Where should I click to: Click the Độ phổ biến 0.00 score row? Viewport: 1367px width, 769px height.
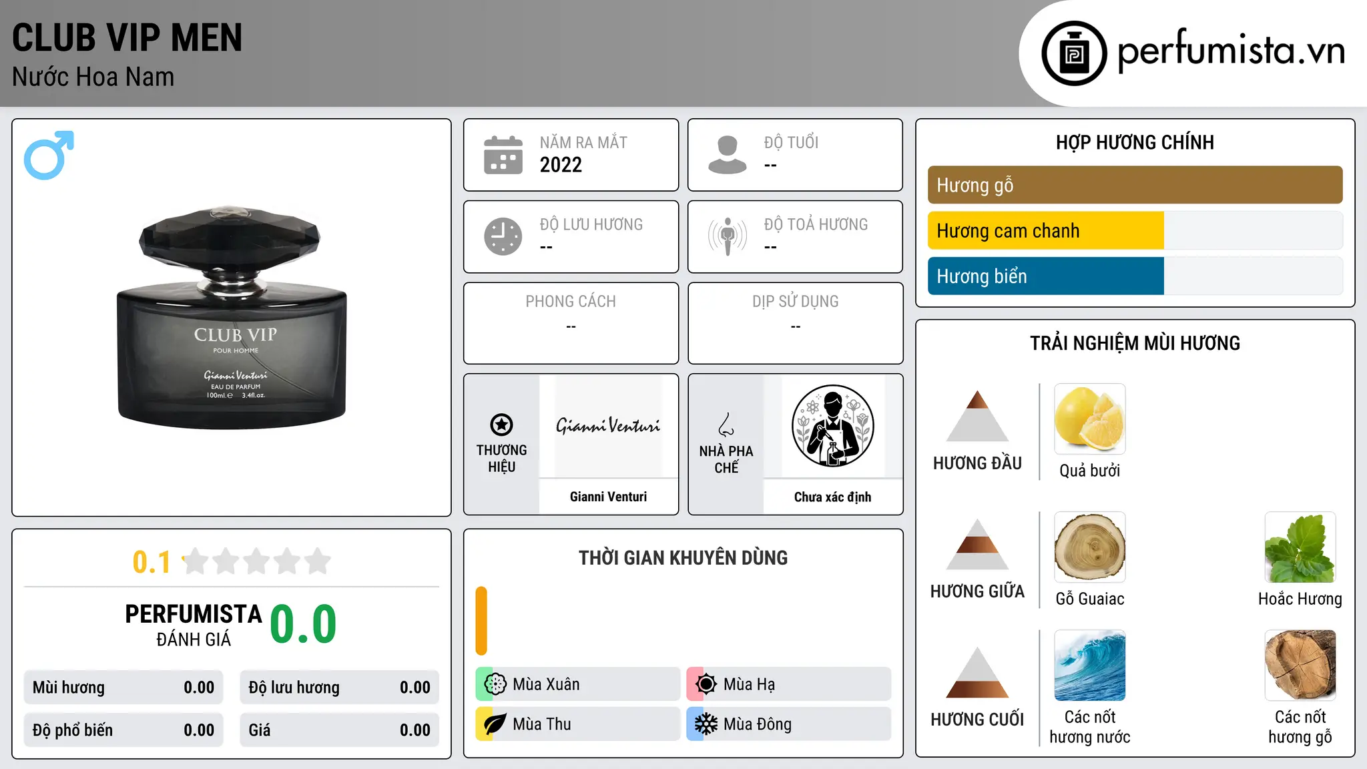pos(123,730)
